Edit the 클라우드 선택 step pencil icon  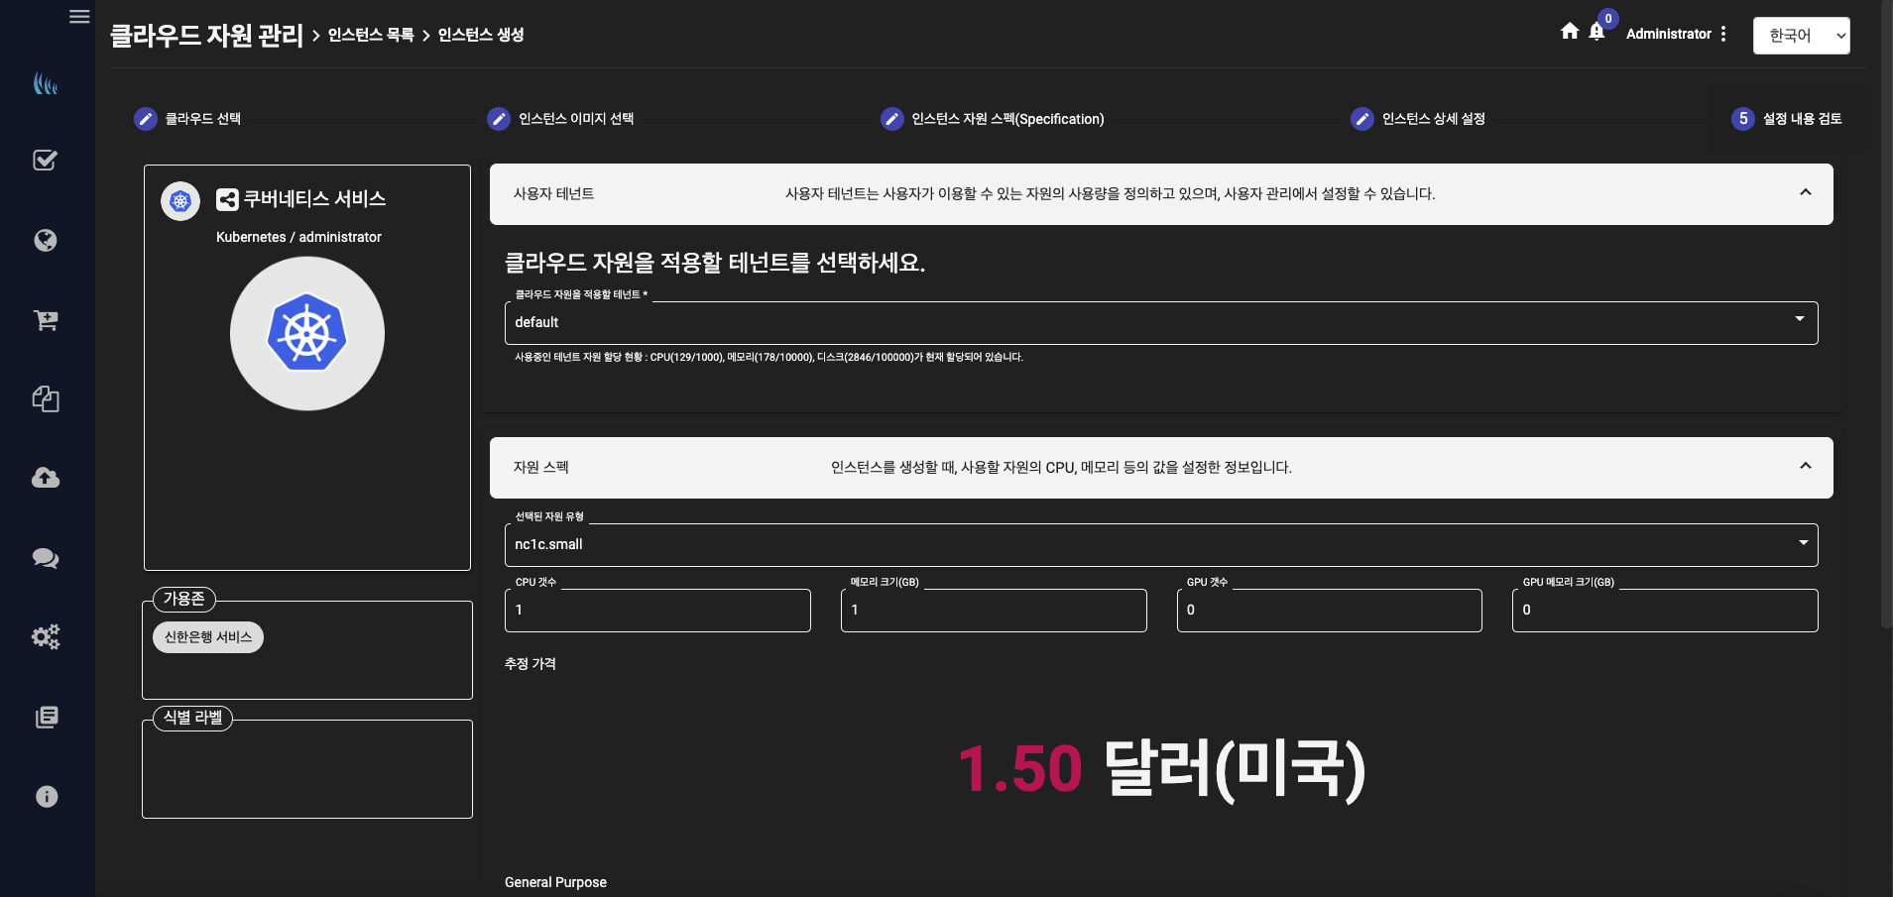pyautogui.click(x=146, y=118)
